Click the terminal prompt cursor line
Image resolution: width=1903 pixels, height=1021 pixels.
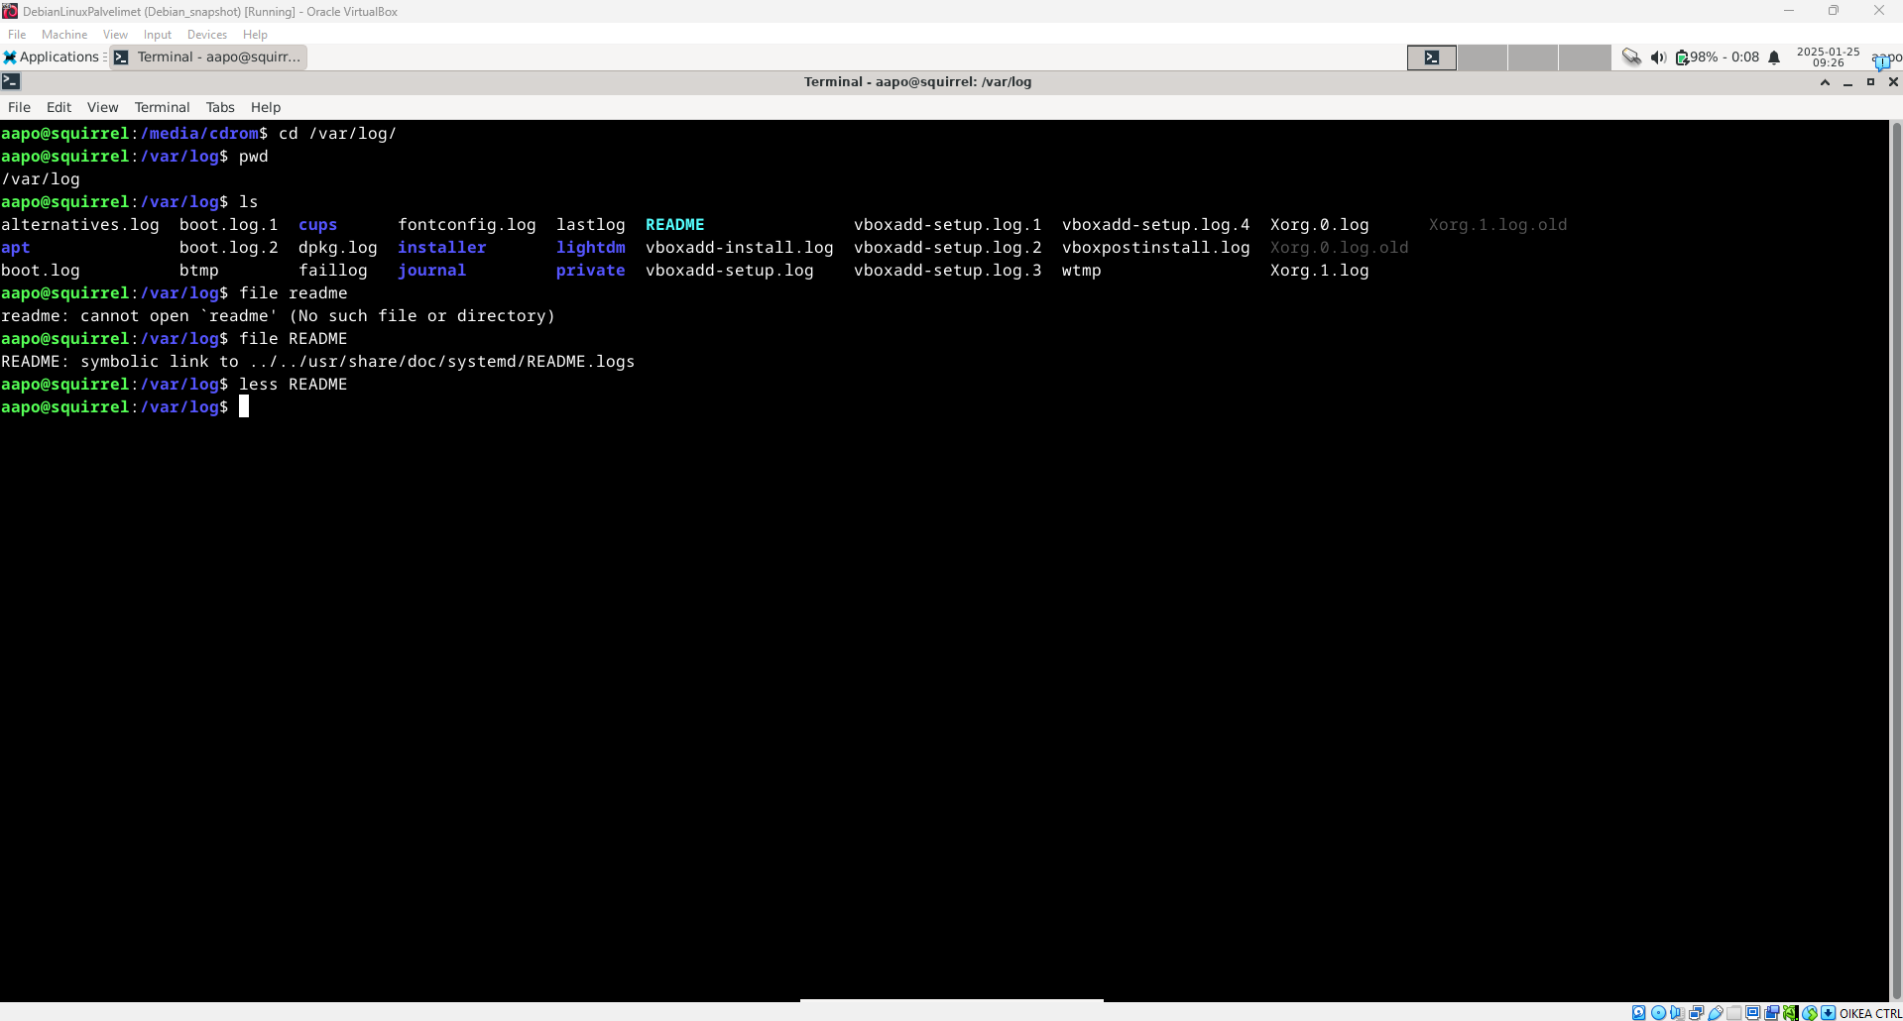click(x=244, y=407)
